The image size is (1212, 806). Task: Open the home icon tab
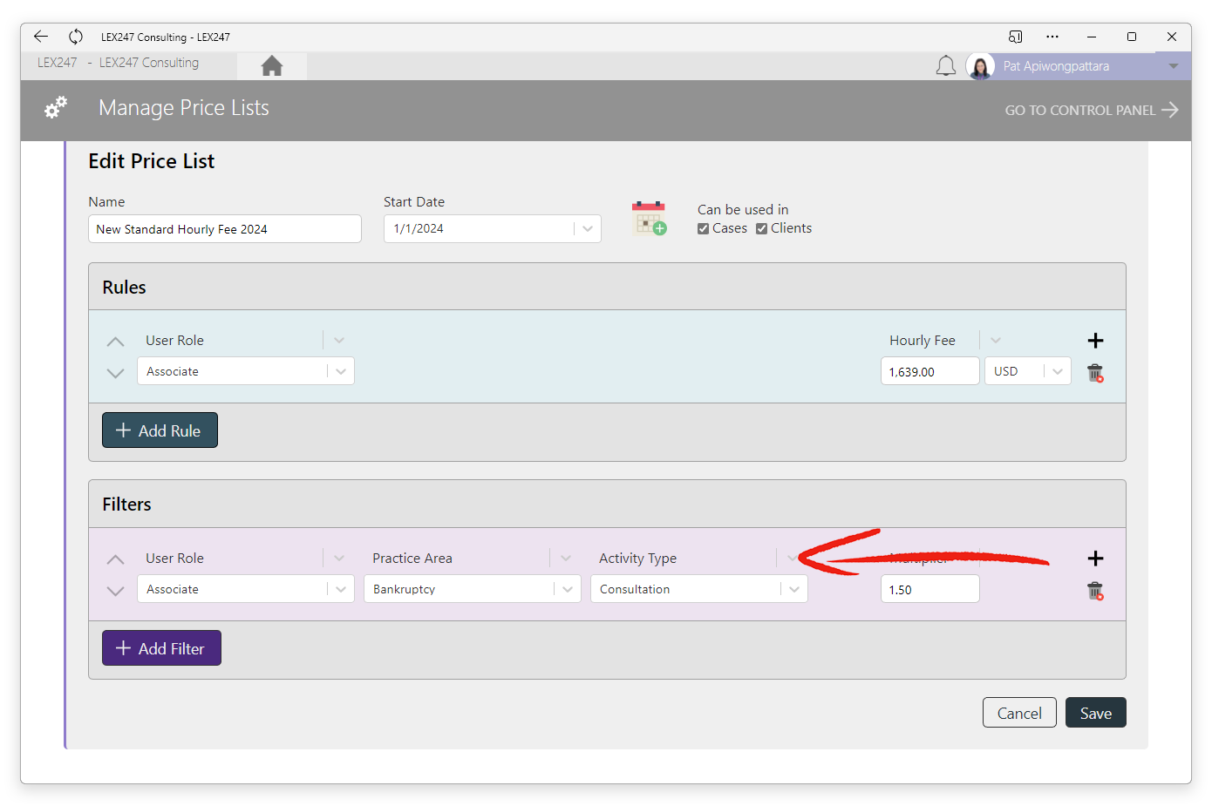pos(272,65)
